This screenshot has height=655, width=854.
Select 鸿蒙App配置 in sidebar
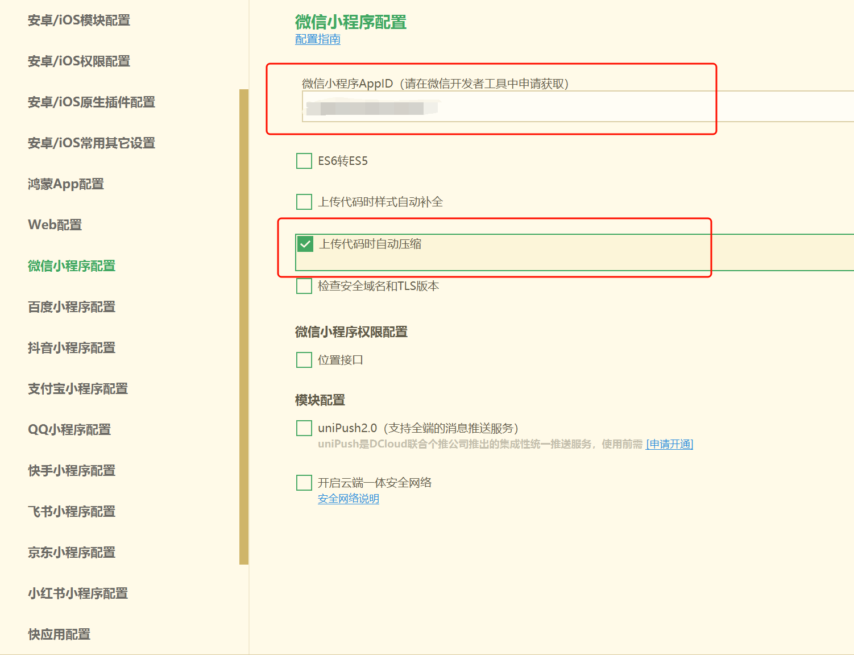pos(66,184)
